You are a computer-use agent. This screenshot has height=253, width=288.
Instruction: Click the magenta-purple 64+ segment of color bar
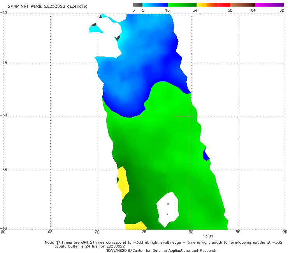coord(269,5)
